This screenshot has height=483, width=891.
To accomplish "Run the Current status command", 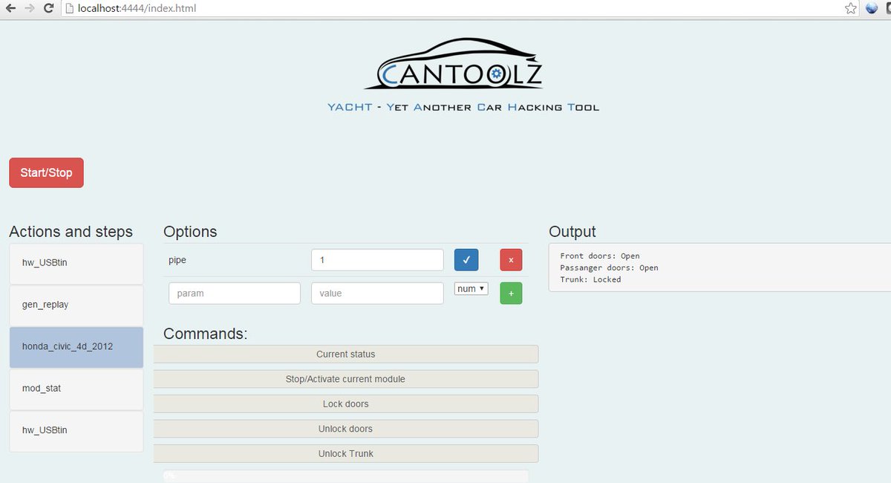I will click(346, 354).
